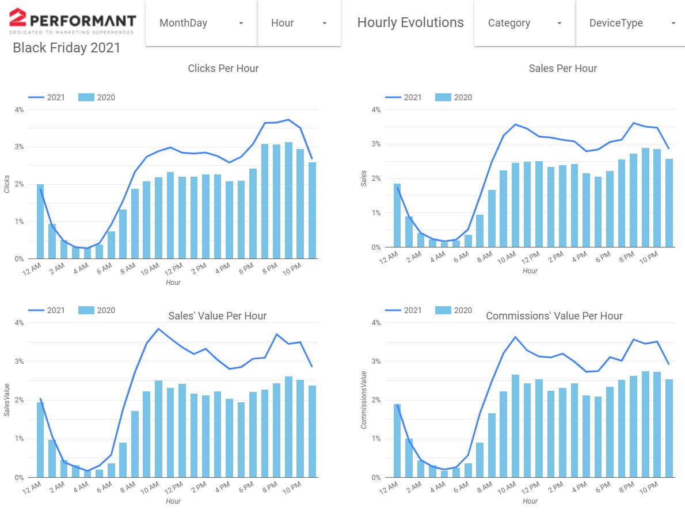Image resolution: width=685 pixels, height=514 pixels.
Task: Click the Category dropdown arrow icon
Action: [559, 23]
